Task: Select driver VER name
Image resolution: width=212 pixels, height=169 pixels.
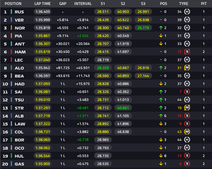Action: 19,20
